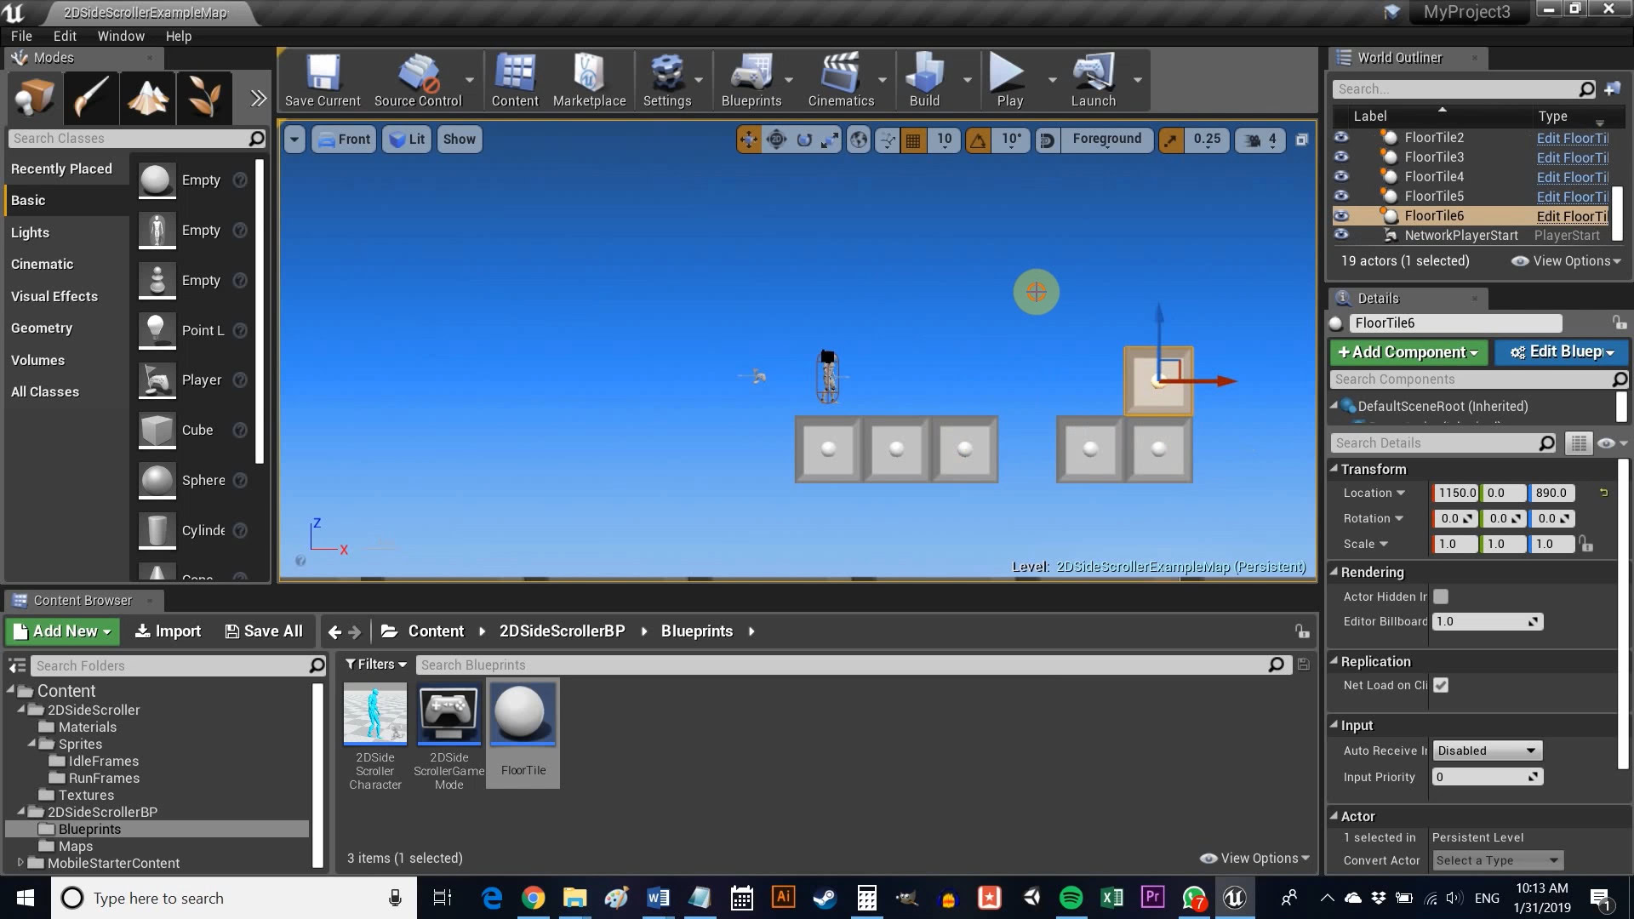Open Spotify from the taskbar
The image size is (1634, 919).
(1071, 898)
